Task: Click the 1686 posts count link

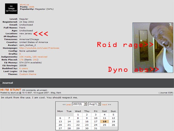Action: [31, 7]
